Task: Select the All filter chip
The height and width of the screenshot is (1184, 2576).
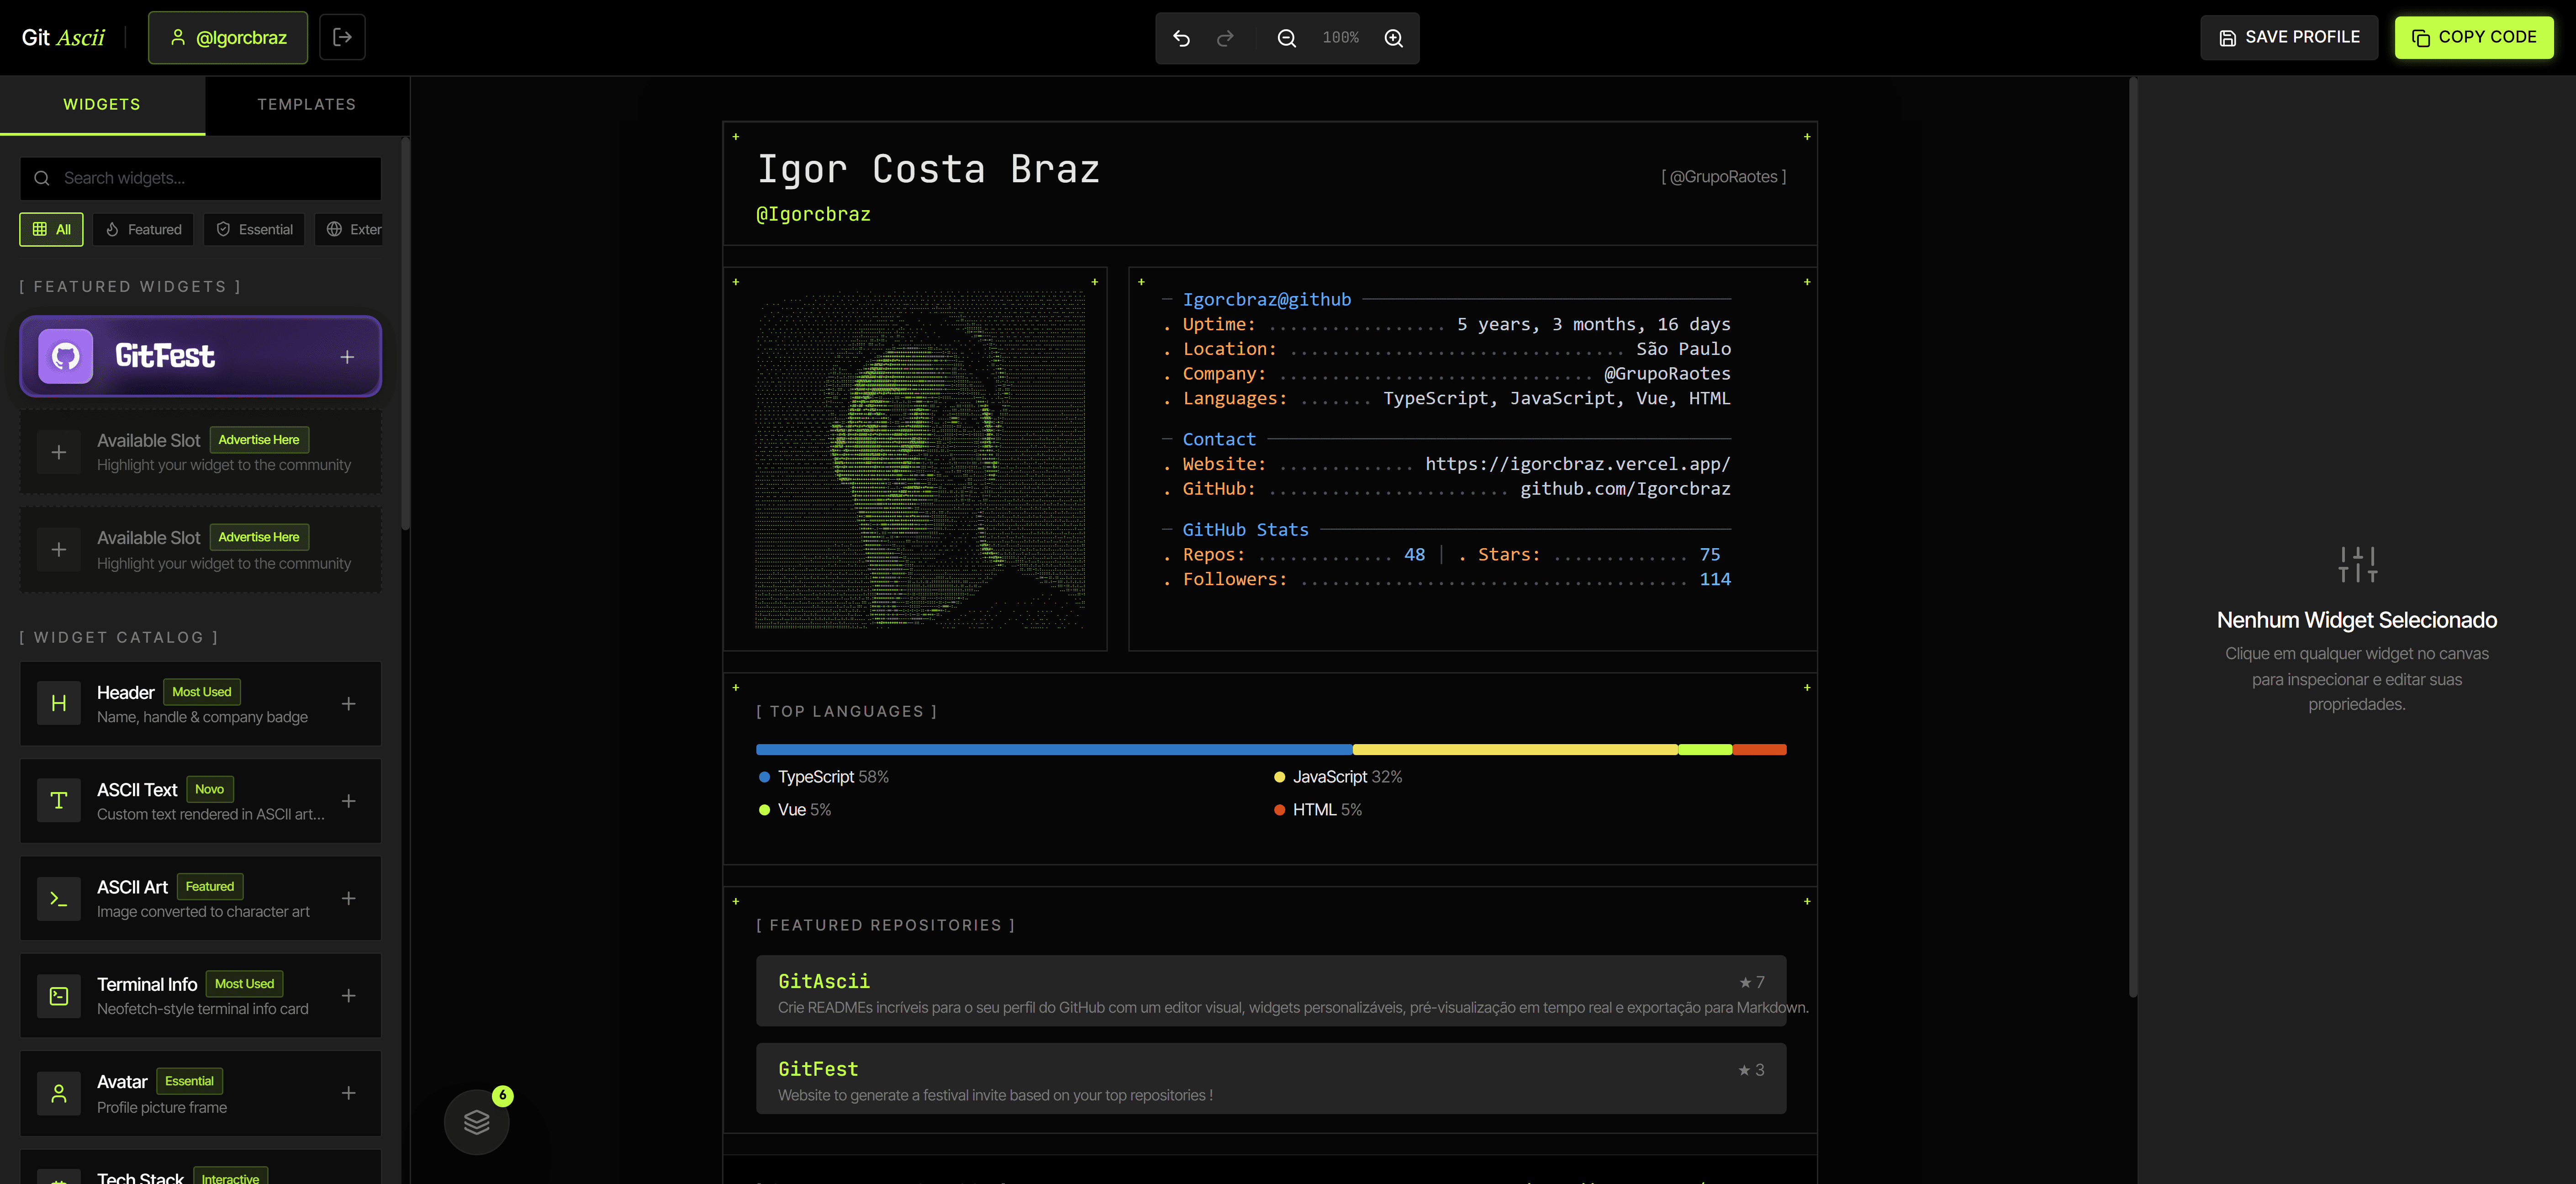Action: tap(51, 229)
